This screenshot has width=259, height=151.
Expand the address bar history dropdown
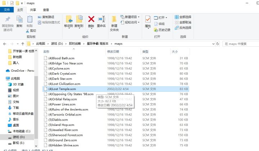click(213, 44)
